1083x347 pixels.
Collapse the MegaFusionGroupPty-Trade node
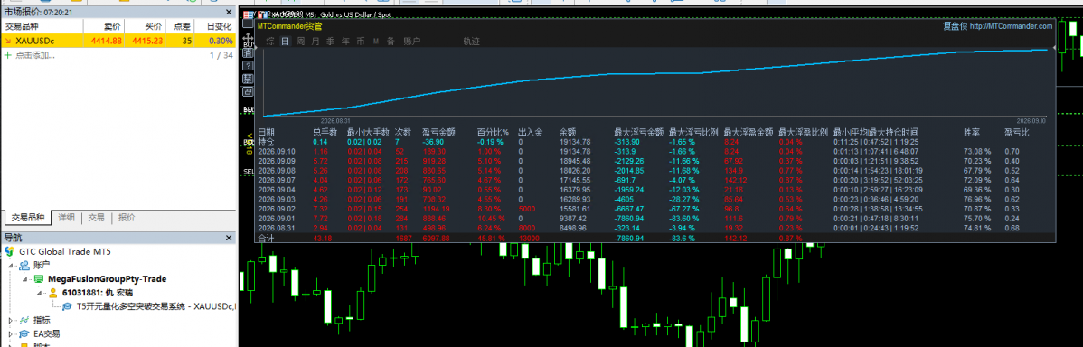click(x=25, y=278)
